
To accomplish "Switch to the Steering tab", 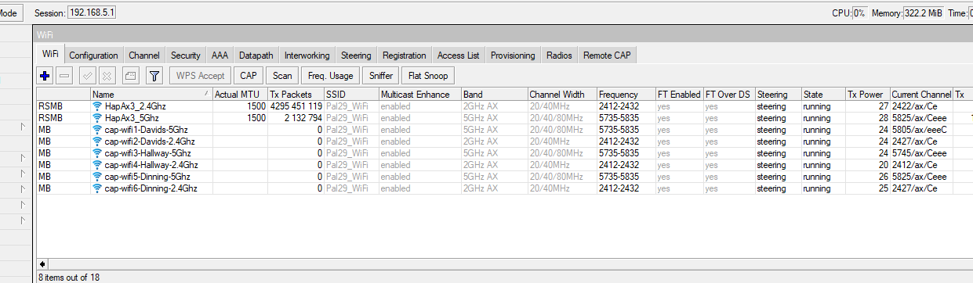I will coord(356,56).
